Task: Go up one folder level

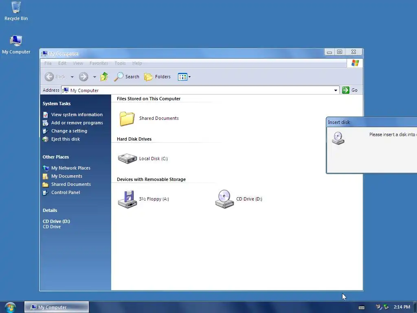Action: click(x=104, y=77)
